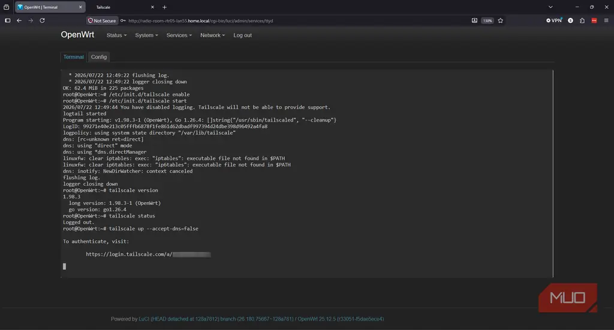
Task: Switch to the Config tab
Action: pyautogui.click(x=99, y=57)
